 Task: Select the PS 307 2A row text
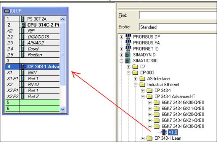tap(37, 19)
